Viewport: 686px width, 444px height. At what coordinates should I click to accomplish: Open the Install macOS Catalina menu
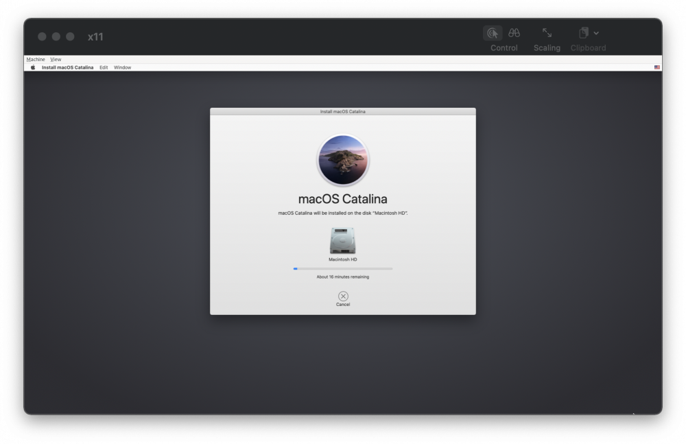(x=67, y=67)
